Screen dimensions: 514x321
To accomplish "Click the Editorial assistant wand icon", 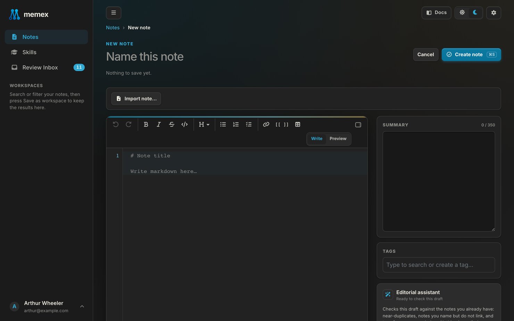I will (x=388, y=295).
